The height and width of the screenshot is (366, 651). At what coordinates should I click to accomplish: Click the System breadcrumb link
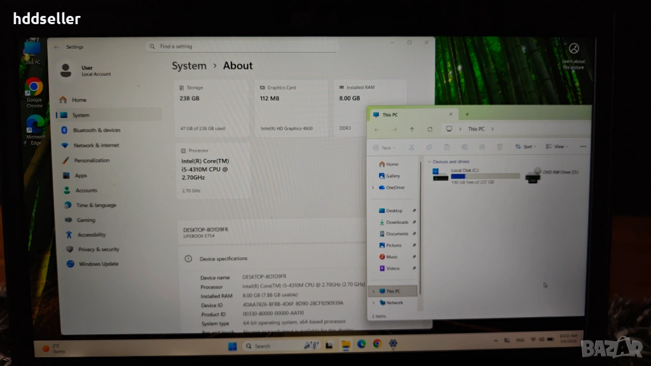coord(189,65)
